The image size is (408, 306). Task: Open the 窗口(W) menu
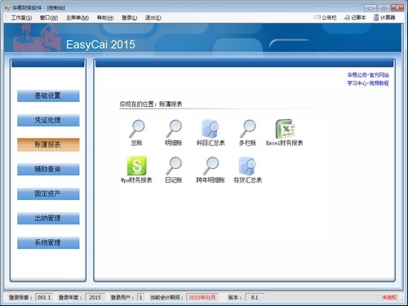click(x=49, y=18)
